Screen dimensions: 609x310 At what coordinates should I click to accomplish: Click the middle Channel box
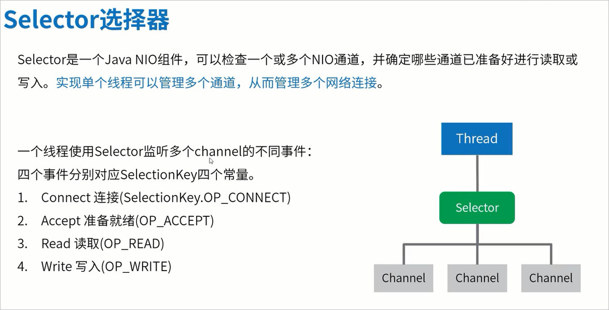477,278
